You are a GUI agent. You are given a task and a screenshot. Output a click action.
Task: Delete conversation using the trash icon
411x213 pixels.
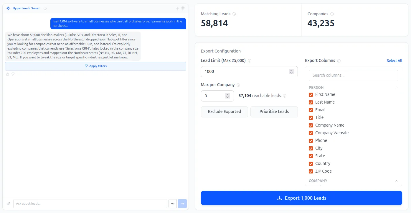183,8
